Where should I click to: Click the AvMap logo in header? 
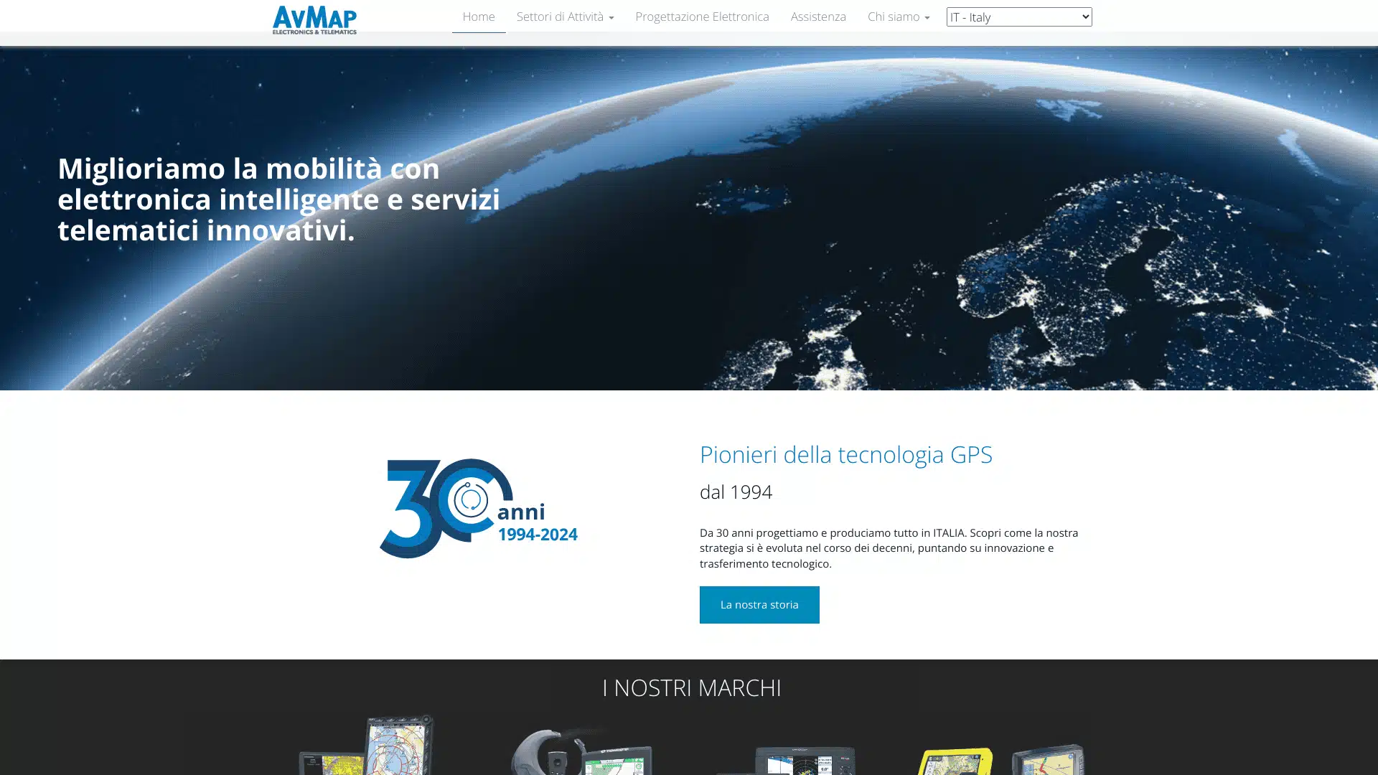314,19
